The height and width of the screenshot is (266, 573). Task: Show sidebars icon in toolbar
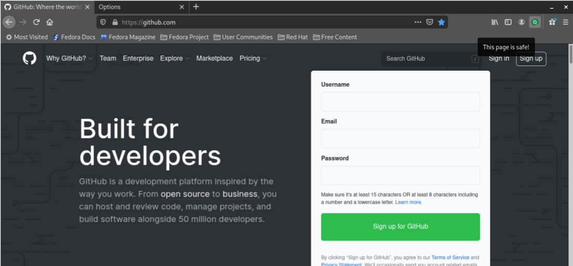508,22
